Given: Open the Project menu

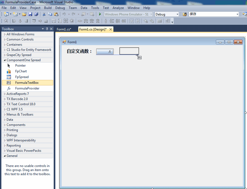Looking at the screenshot, I should point(35,8).
